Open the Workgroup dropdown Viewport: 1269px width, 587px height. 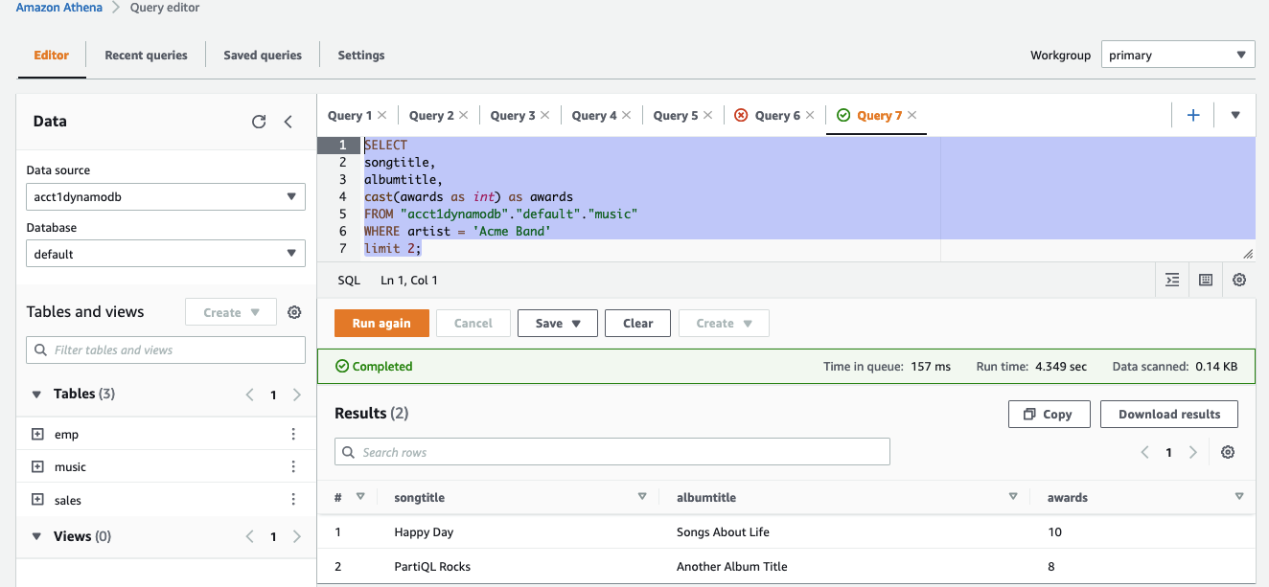pos(1178,55)
